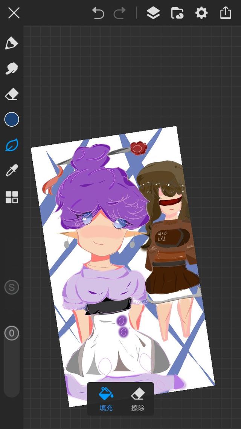Undo the last stroke
Viewport: 241px width, 429px height.
click(98, 13)
